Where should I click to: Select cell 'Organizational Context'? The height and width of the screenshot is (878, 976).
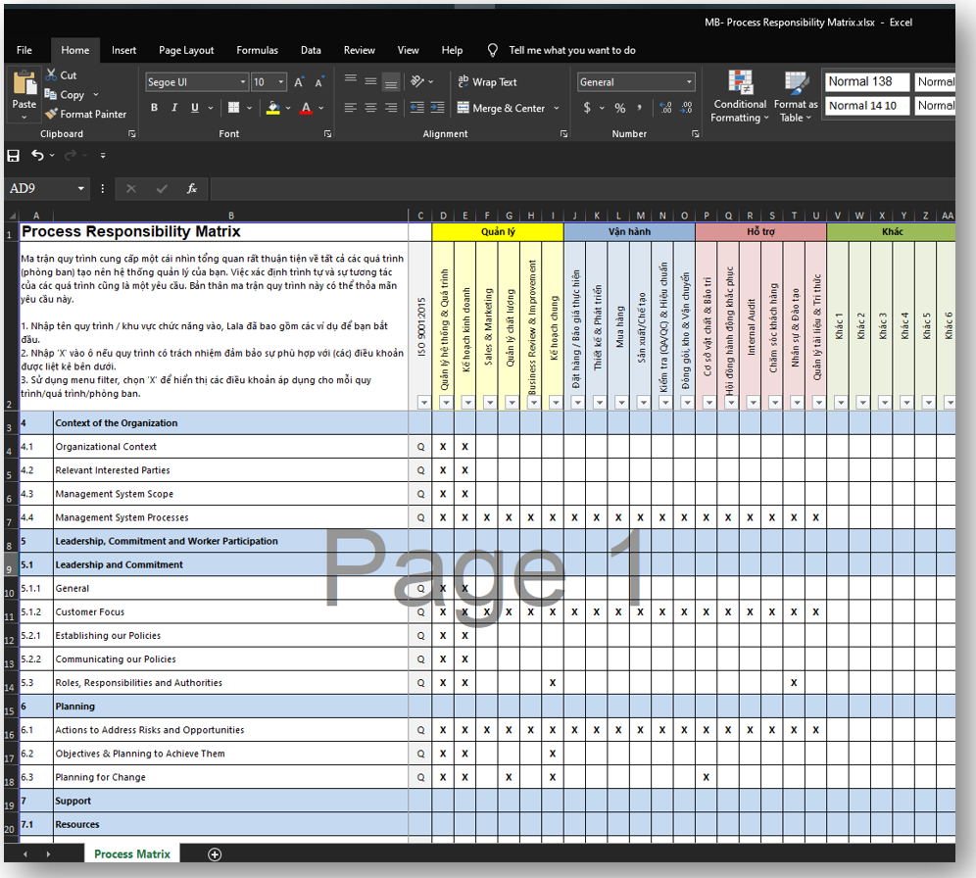click(x=231, y=447)
